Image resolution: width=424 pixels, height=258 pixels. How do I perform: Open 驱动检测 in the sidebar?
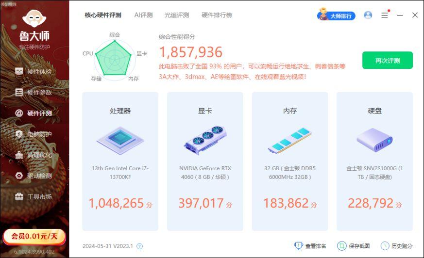click(x=34, y=176)
